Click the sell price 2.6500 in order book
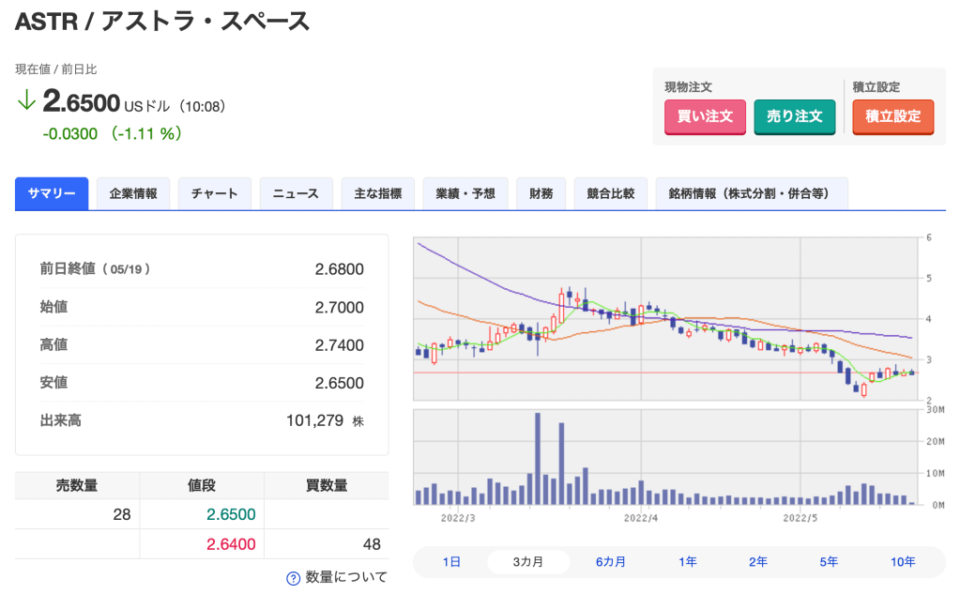The height and width of the screenshot is (594, 960). pos(232,514)
